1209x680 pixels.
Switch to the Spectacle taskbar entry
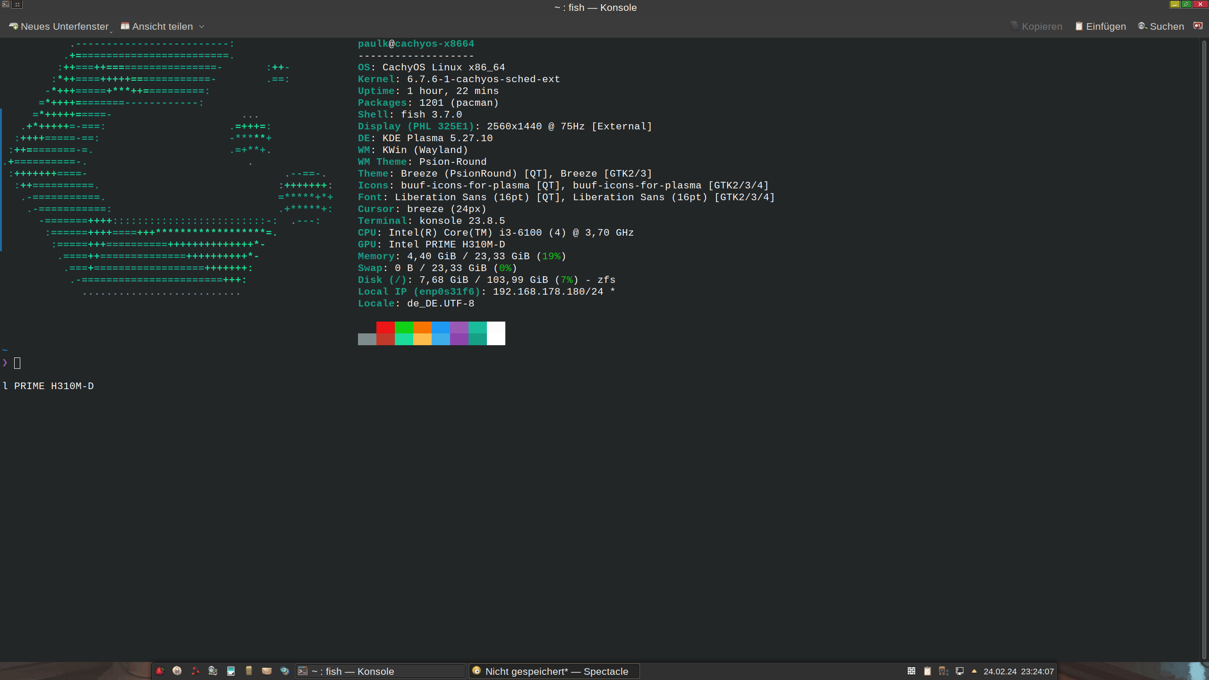[x=554, y=671]
